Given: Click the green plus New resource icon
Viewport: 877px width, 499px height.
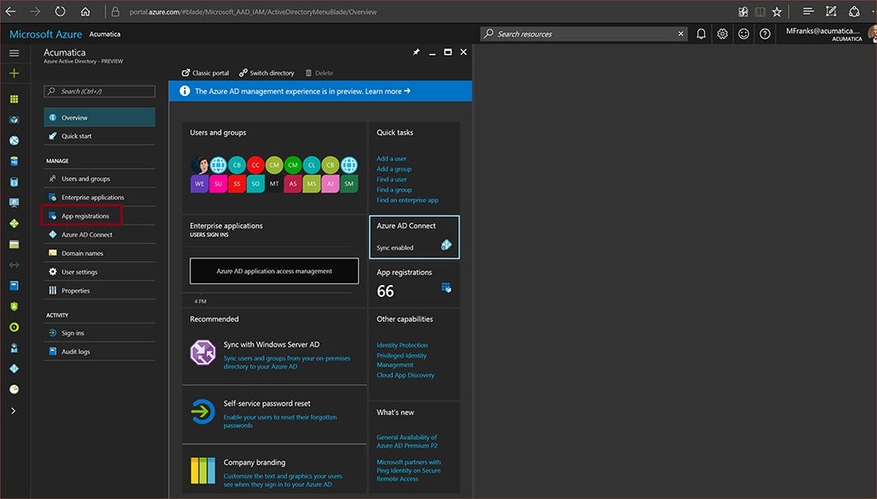Looking at the screenshot, I should (14, 74).
